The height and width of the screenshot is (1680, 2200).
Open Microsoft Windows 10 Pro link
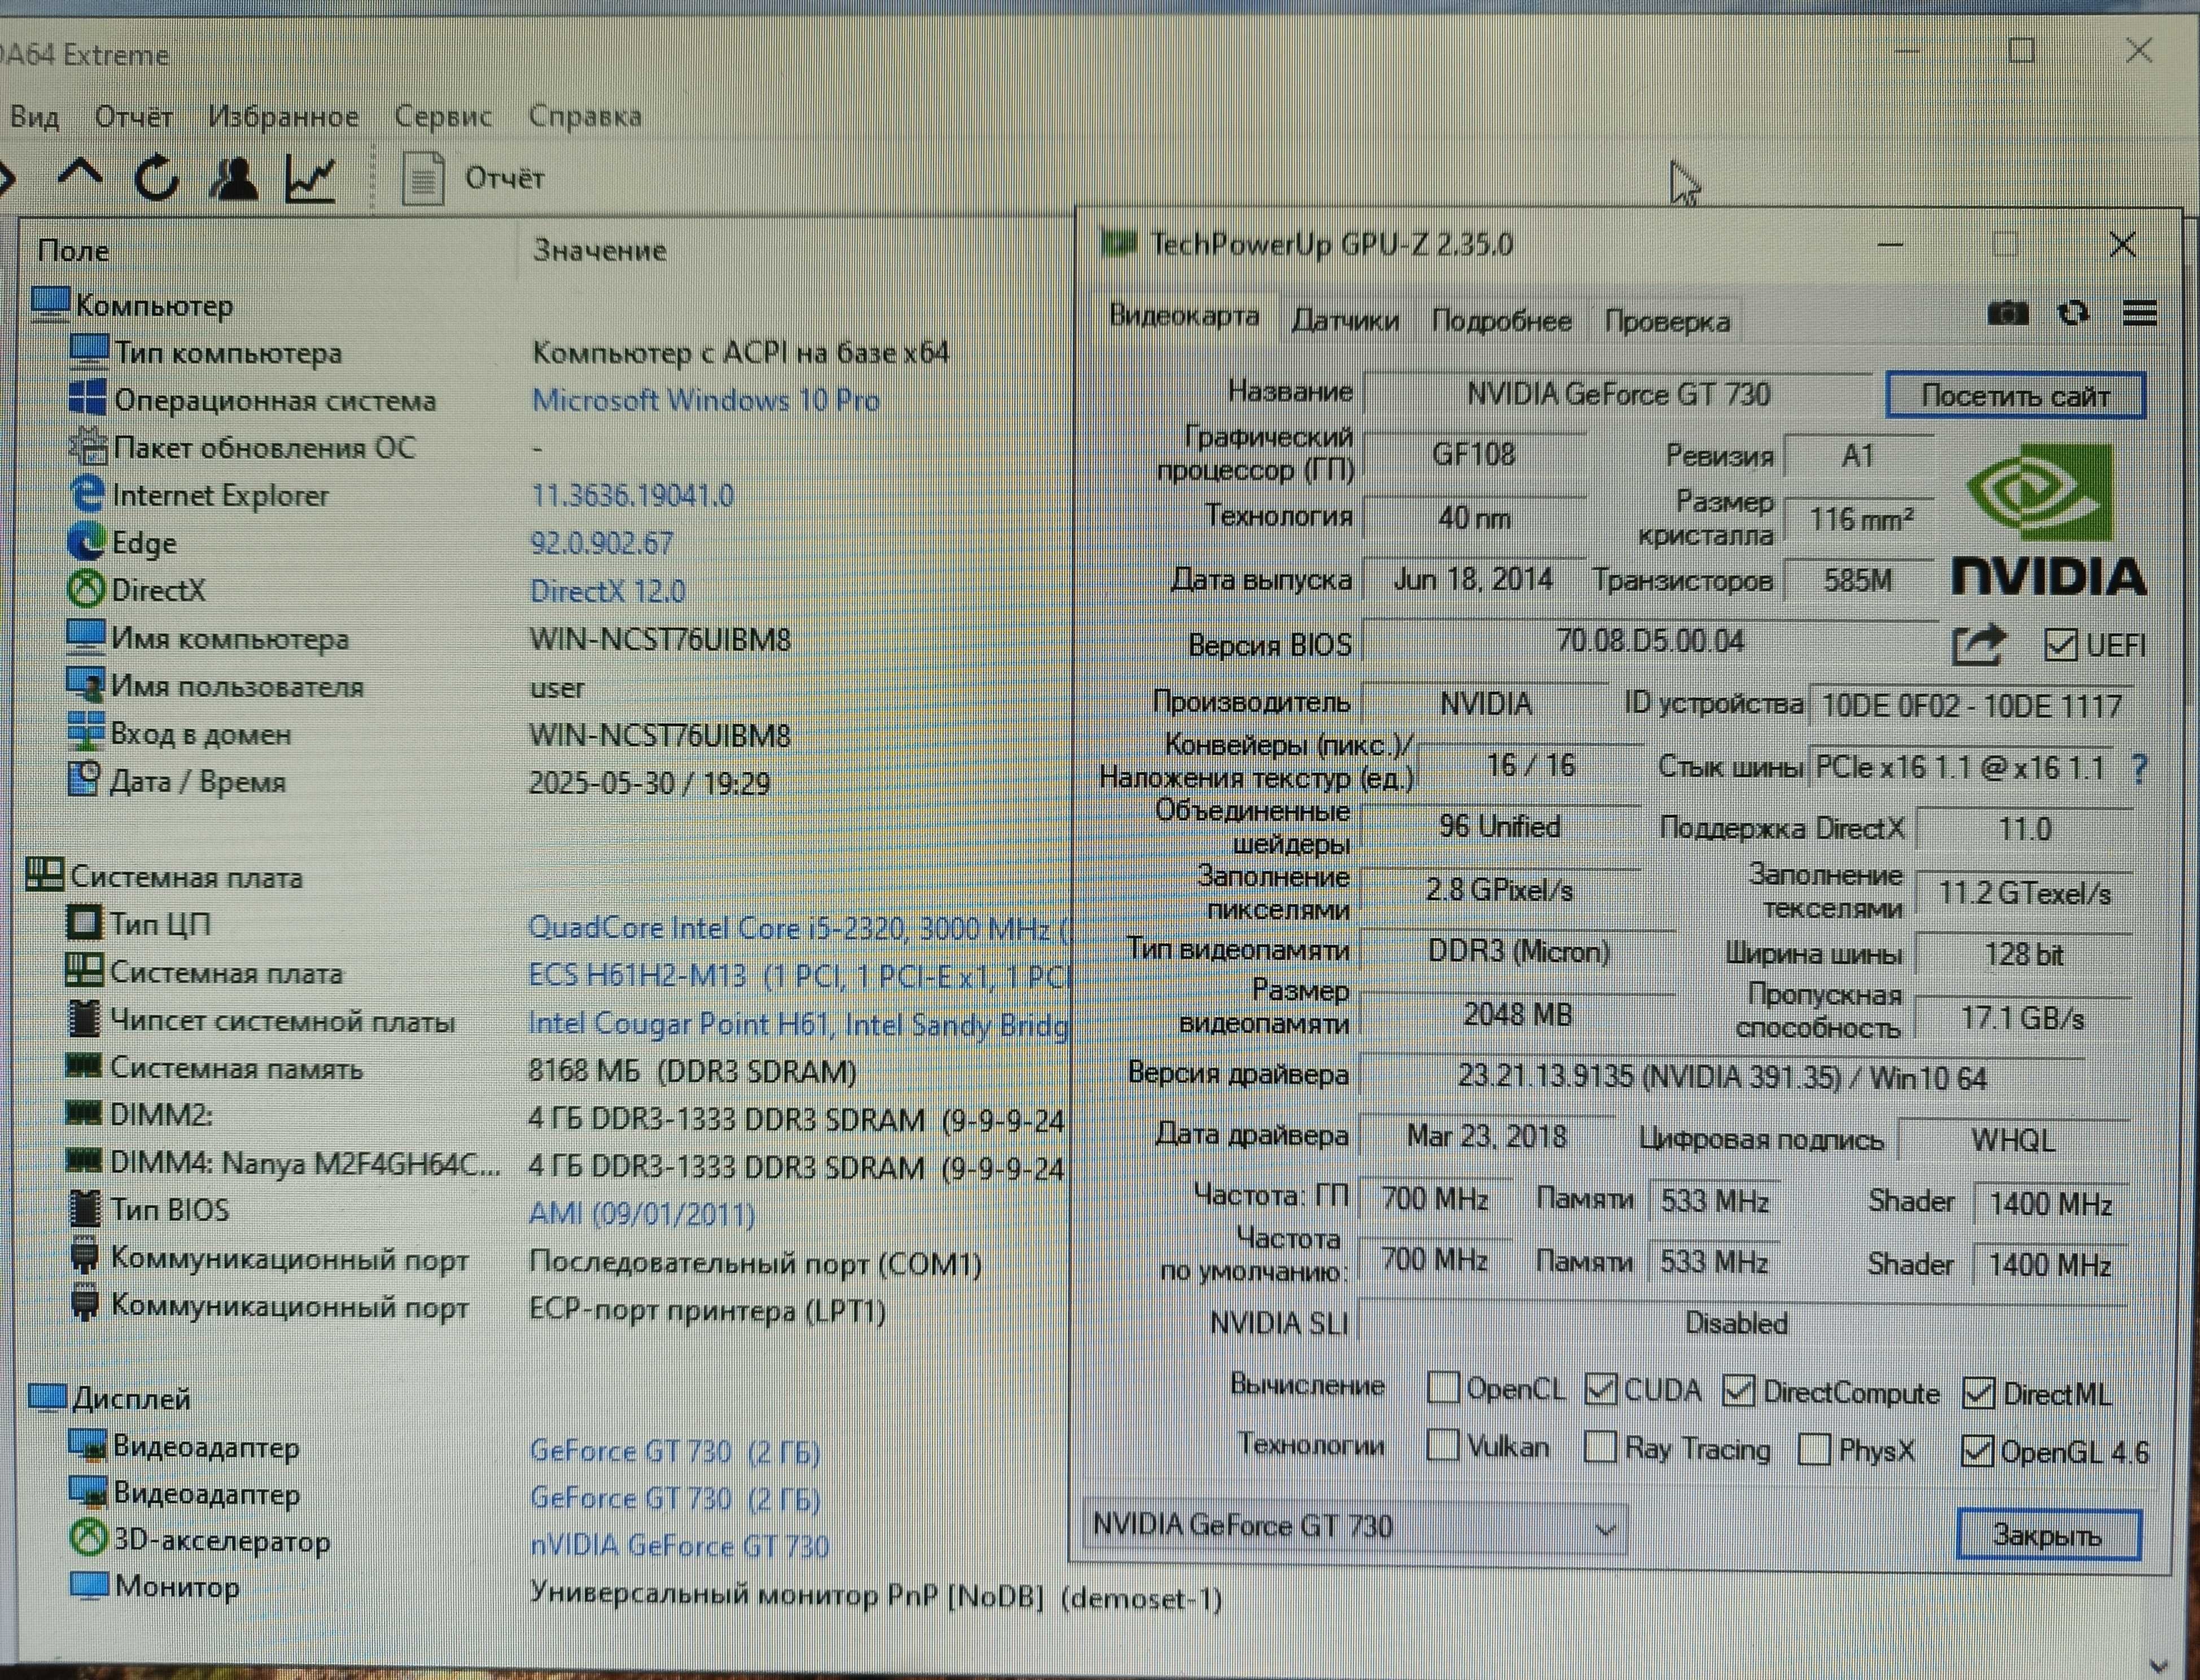705,400
